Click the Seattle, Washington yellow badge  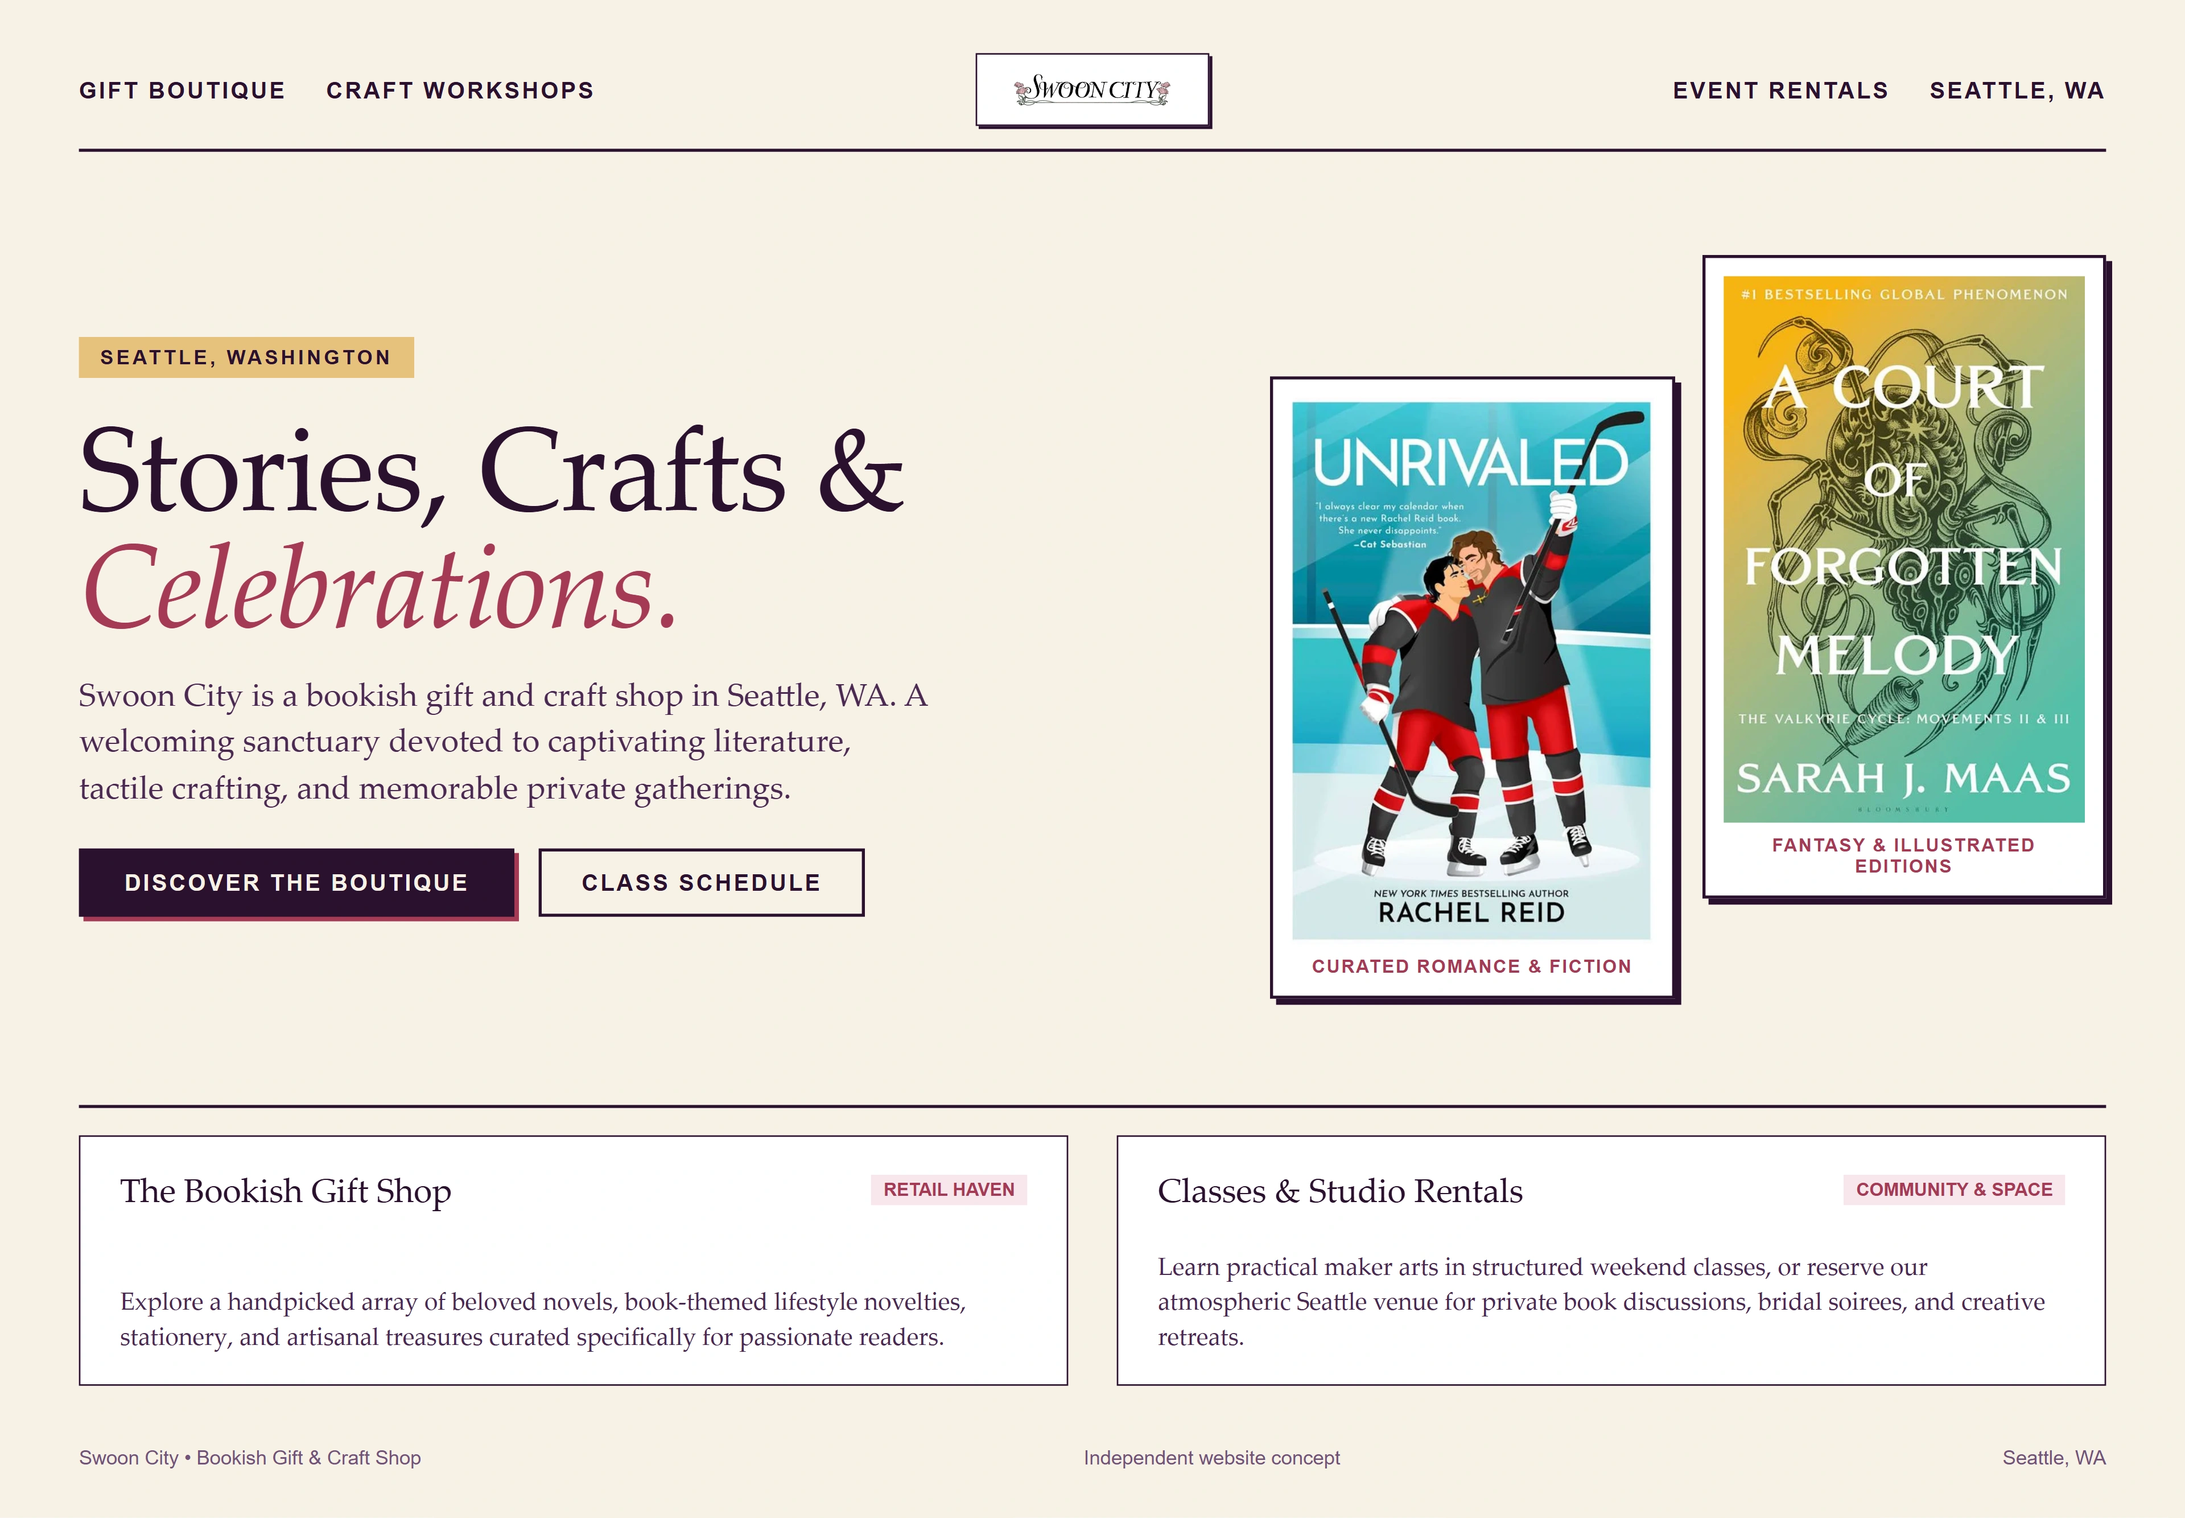click(x=246, y=357)
